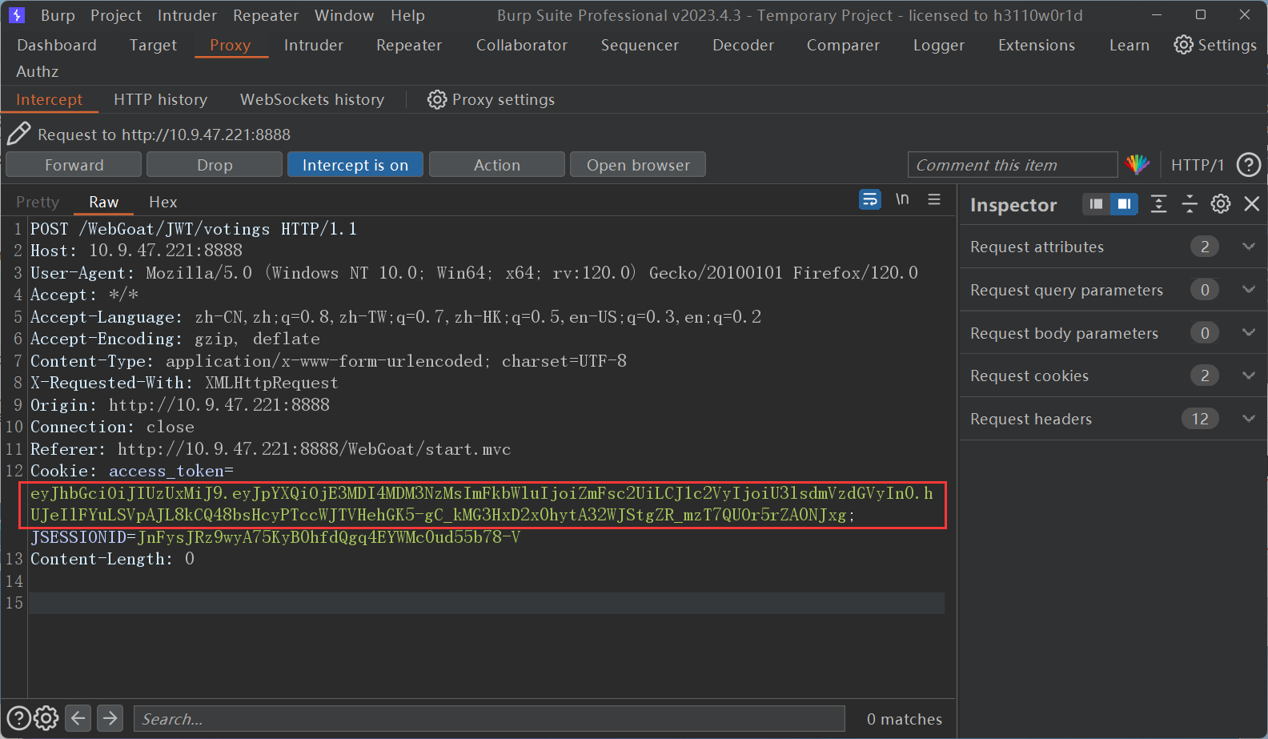Open the Collaborator tab
This screenshot has height=739, width=1268.
(x=522, y=45)
